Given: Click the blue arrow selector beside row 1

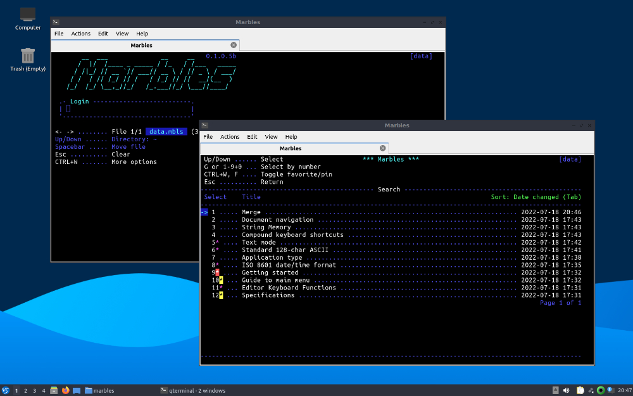Looking at the screenshot, I should (x=204, y=212).
